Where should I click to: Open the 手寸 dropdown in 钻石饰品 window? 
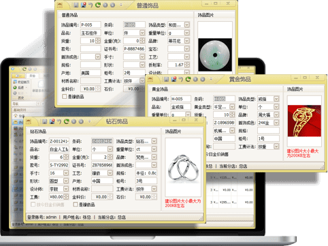point(66,173)
